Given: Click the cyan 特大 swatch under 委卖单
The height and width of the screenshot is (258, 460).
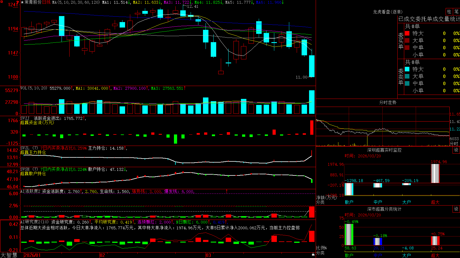Looking at the screenshot, I should coord(407,69).
